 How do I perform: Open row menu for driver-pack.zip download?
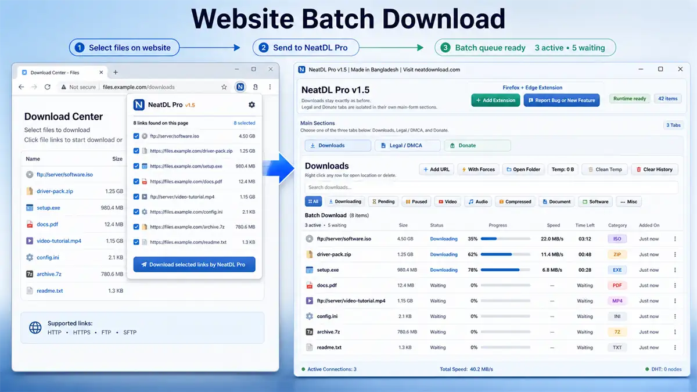click(675, 254)
